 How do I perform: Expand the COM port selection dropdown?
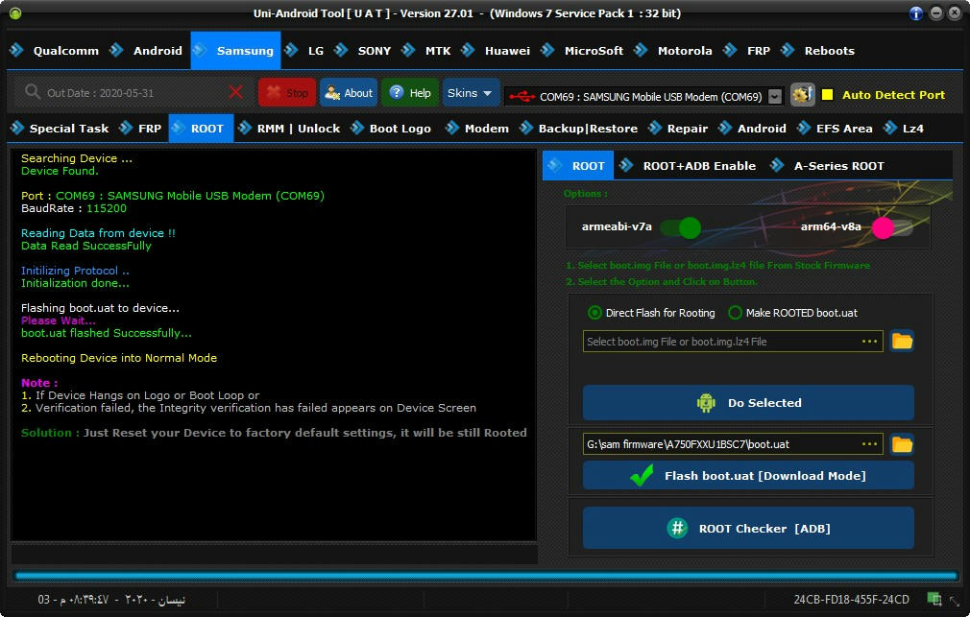774,97
